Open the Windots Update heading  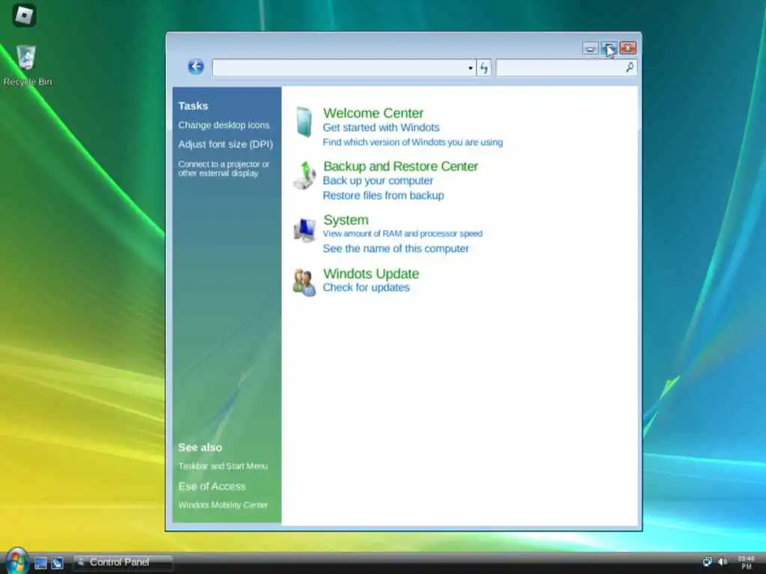(371, 274)
